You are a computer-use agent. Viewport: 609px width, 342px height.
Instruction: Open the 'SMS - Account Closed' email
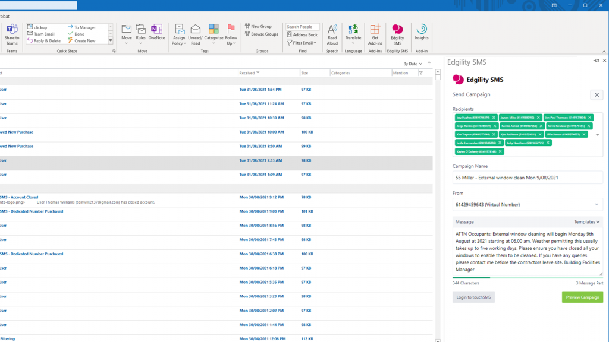[216, 199]
